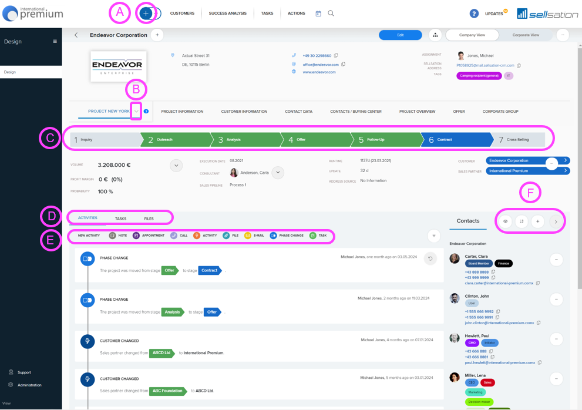Image resolution: width=582 pixels, height=410 pixels.
Task: Switch to Company View
Action: coord(472,35)
